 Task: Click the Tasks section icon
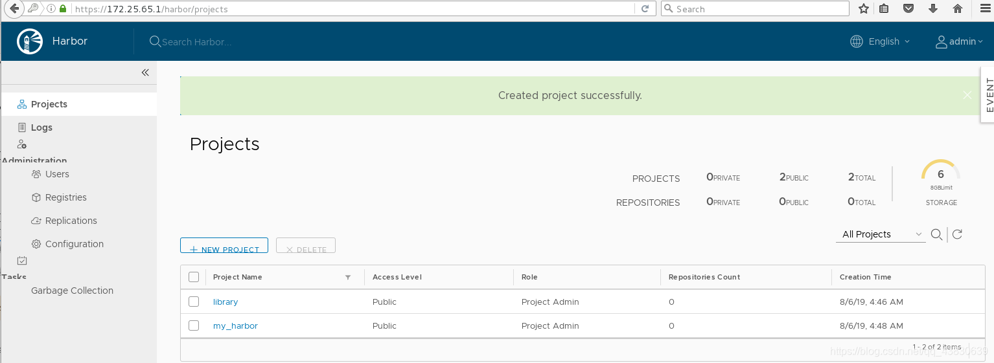(x=22, y=261)
